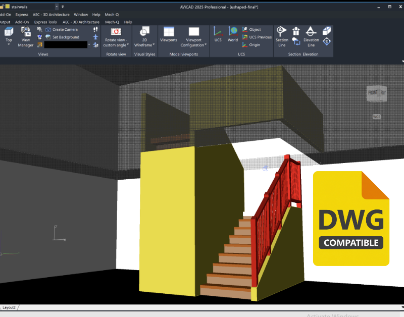The width and height of the screenshot is (404, 317).
Task: Expand the Top view dropdown arrow
Action: (x=9, y=45)
